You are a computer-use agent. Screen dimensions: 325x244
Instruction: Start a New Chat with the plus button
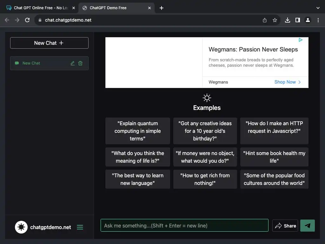coord(49,43)
